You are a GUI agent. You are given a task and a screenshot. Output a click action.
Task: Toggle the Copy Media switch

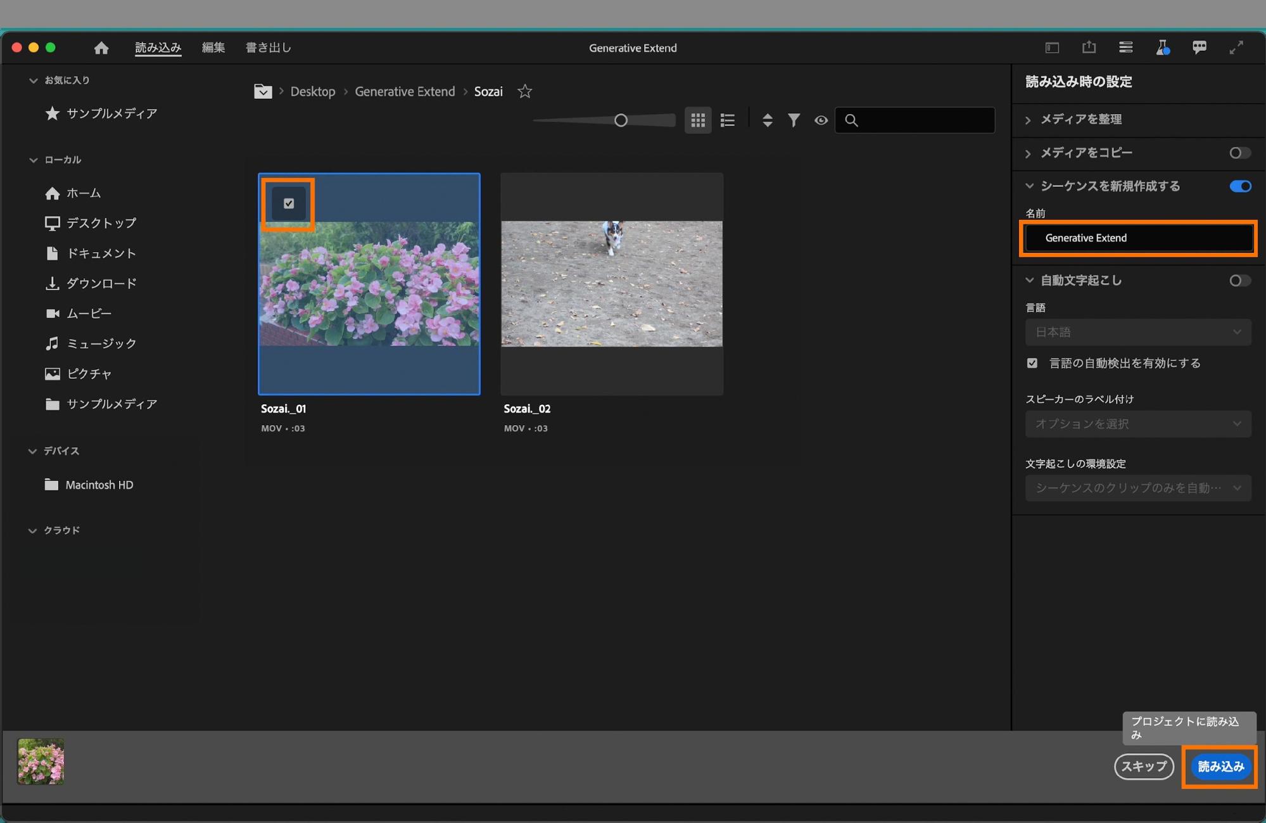pos(1239,153)
